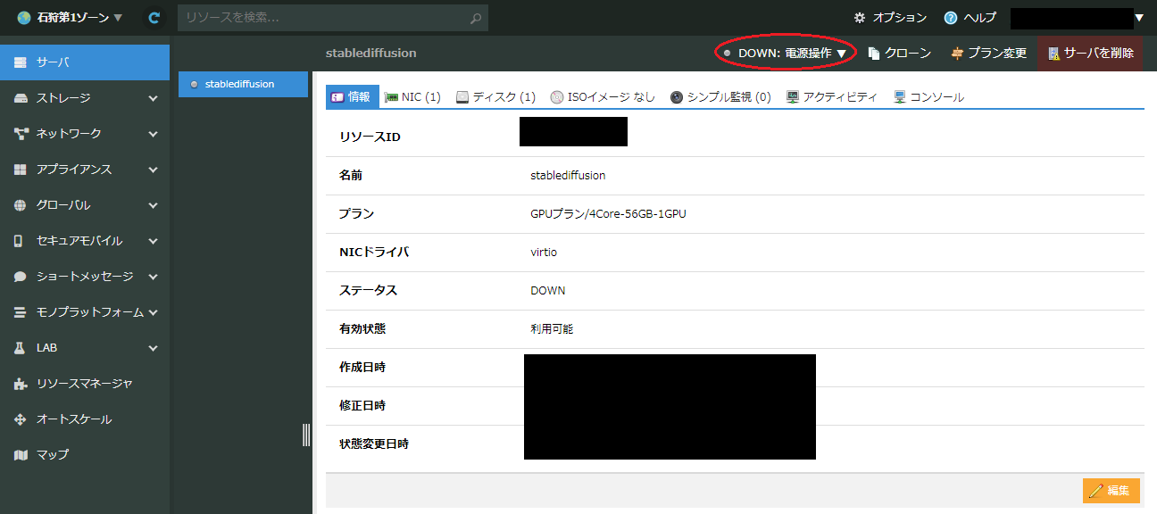Switch to the Disk ディスク (1) tab

click(495, 97)
